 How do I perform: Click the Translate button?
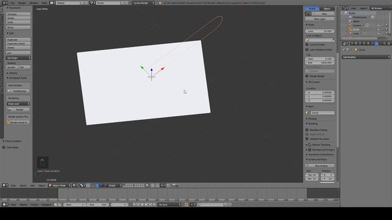(18, 14)
